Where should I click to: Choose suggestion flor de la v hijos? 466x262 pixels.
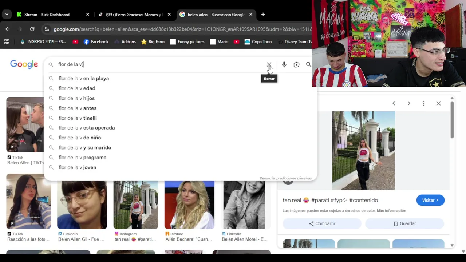(180, 98)
